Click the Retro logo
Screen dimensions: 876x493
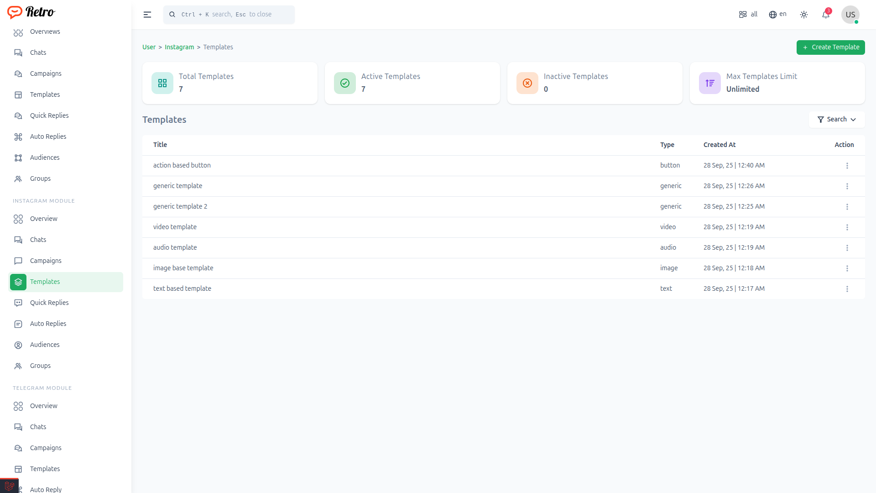(31, 12)
